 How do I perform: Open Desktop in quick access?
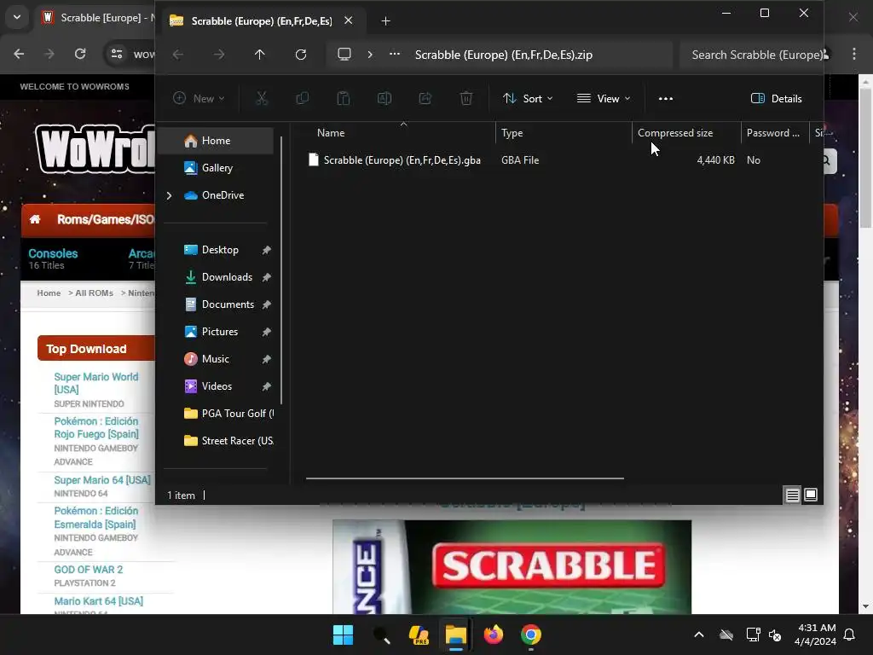coord(220,250)
